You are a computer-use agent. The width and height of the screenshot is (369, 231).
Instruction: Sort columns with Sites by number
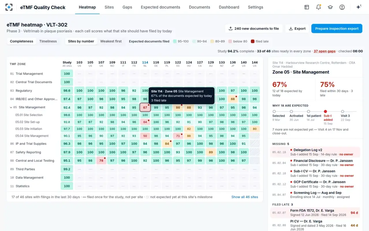81,41
